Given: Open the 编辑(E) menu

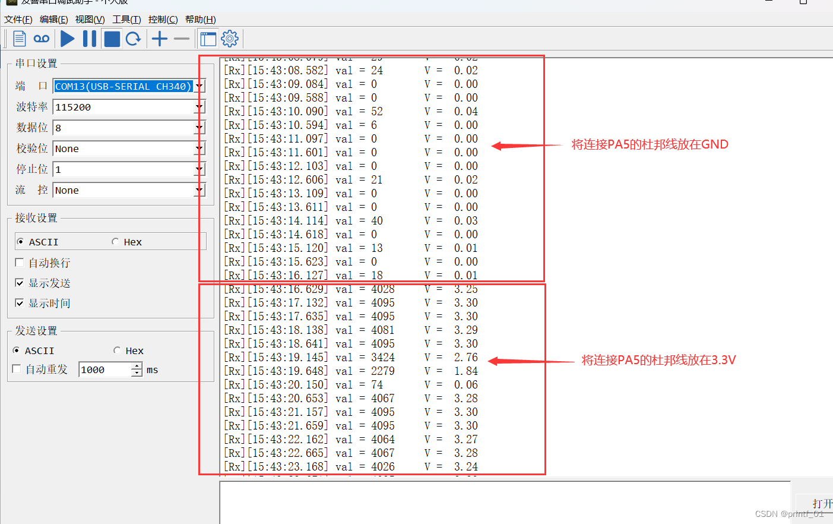Looking at the screenshot, I should (54, 20).
